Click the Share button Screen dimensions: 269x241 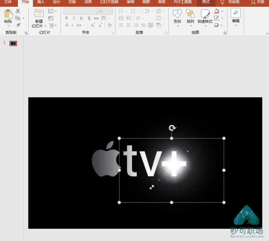[x=258, y=2]
